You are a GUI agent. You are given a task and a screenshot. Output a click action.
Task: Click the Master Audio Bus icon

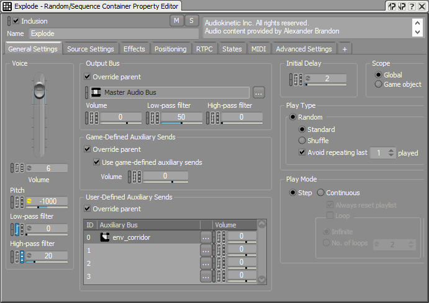(96, 92)
